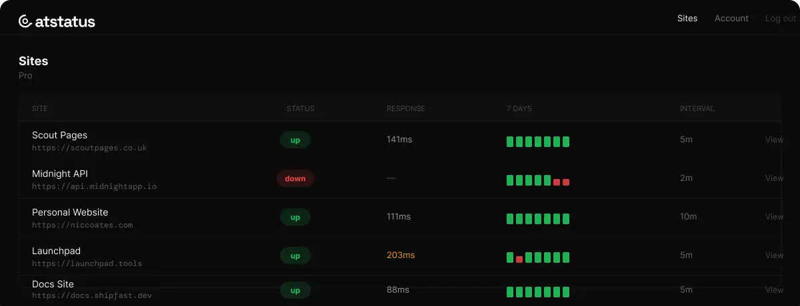
Task: Click the up badge for Docs Site
Action: tap(295, 290)
